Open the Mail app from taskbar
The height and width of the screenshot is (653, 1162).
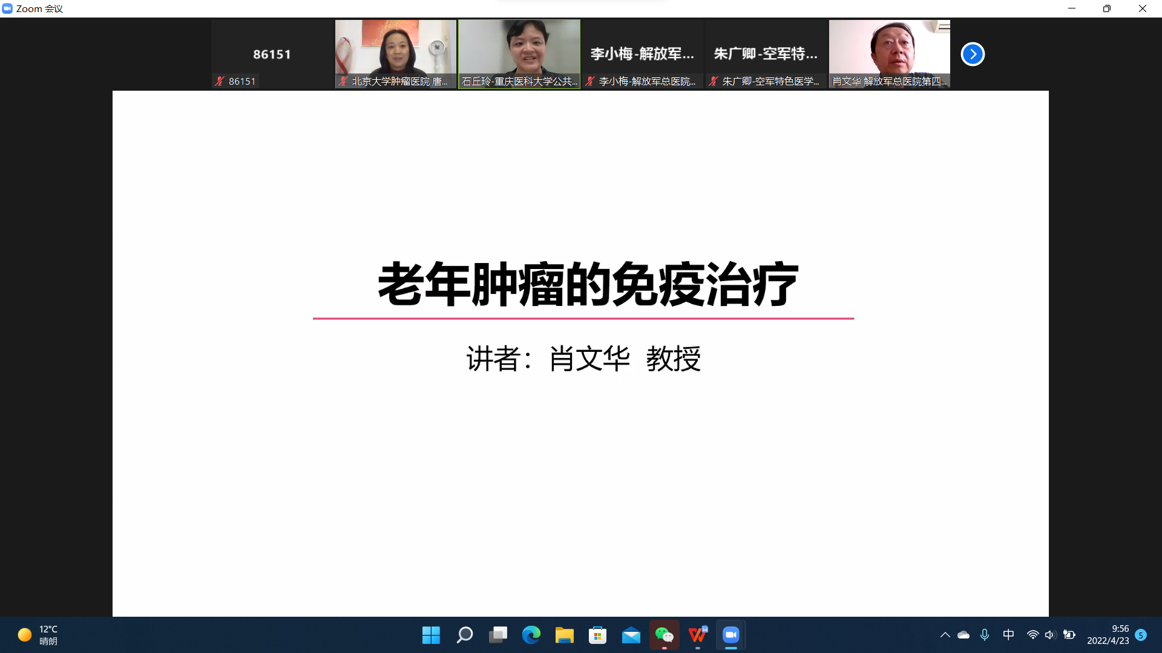click(631, 635)
